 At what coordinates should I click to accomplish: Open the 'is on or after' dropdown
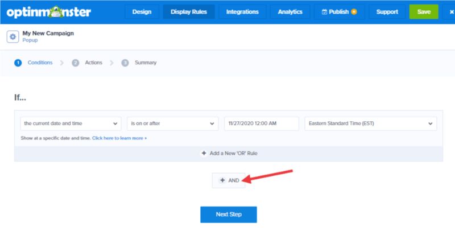click(x=173, y=123)
